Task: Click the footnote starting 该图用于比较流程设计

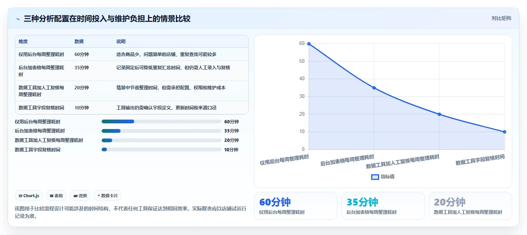Action: [x=131, y=212]
